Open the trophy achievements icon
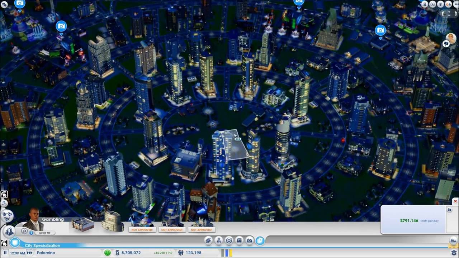 coord(440,4)
